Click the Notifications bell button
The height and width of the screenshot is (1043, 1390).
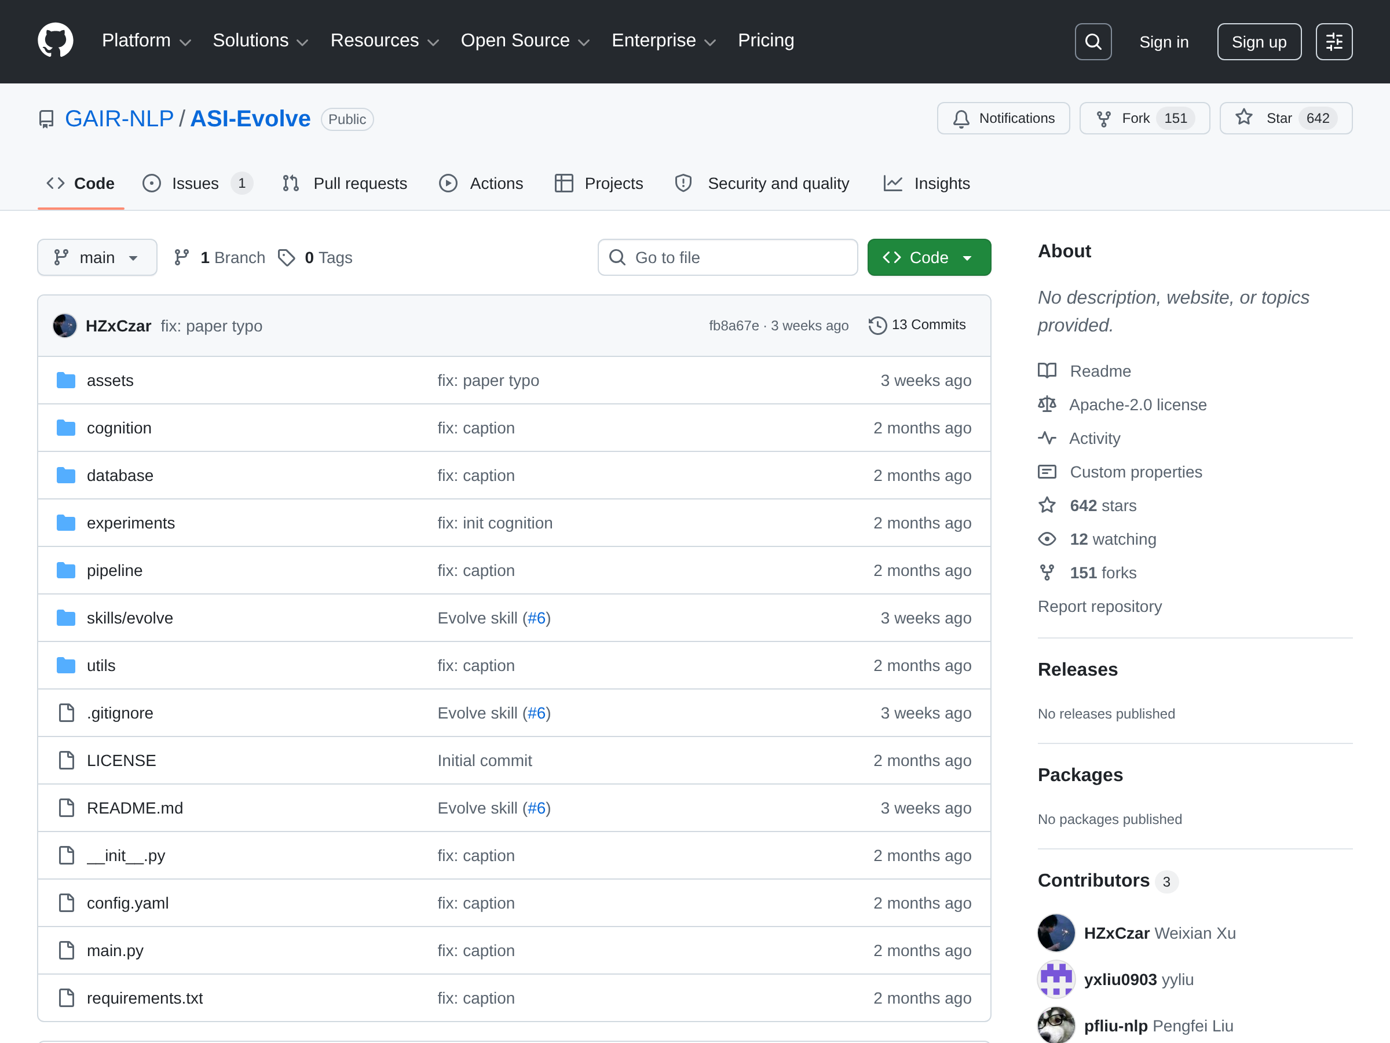pyautogui.click(x=1003, y=118)
